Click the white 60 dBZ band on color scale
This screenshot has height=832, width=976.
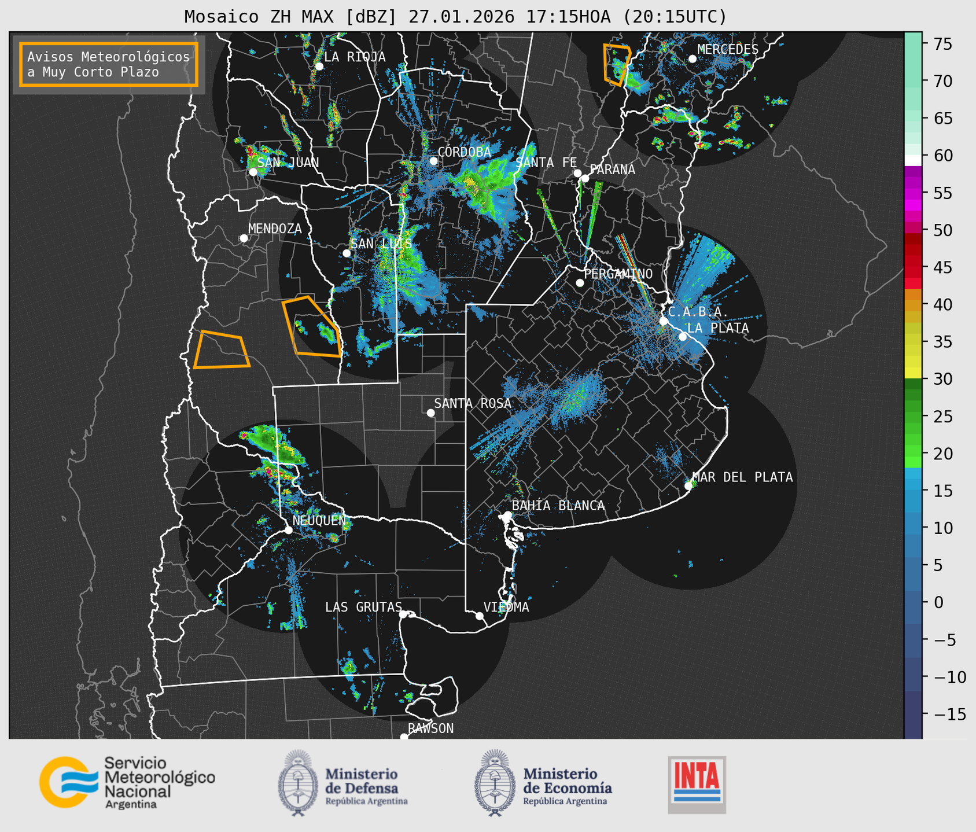(x=912, y=160)
